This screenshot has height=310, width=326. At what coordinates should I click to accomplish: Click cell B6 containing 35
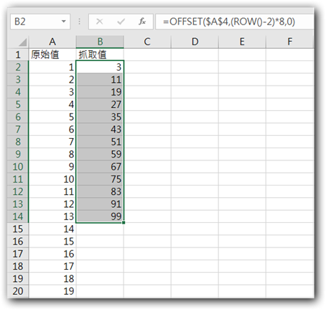[x=100, y=117]
